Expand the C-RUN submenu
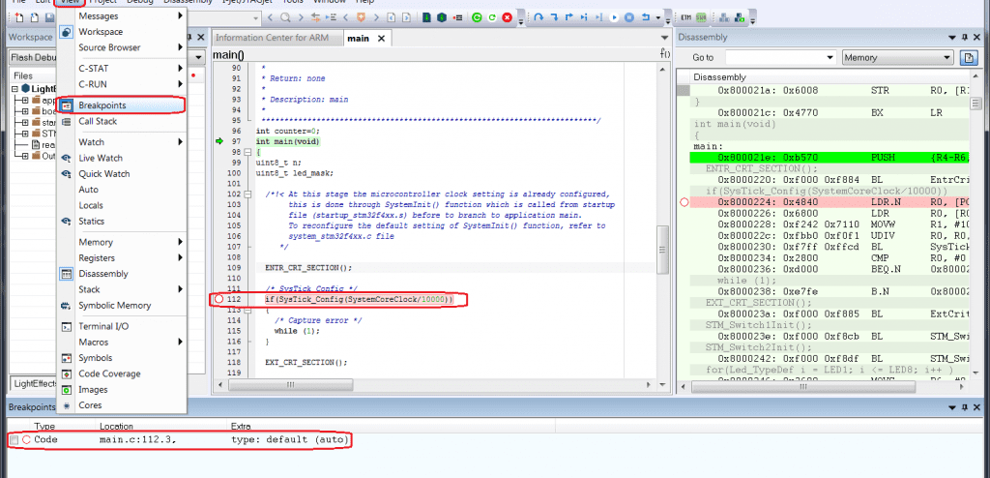The height and width of the screenshot is (478, 990). pos(121,84)
